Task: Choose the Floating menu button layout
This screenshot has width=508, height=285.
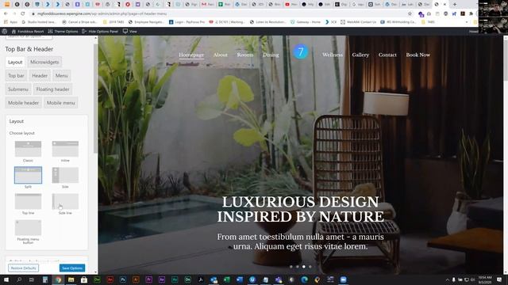Action: coord(29,227)
